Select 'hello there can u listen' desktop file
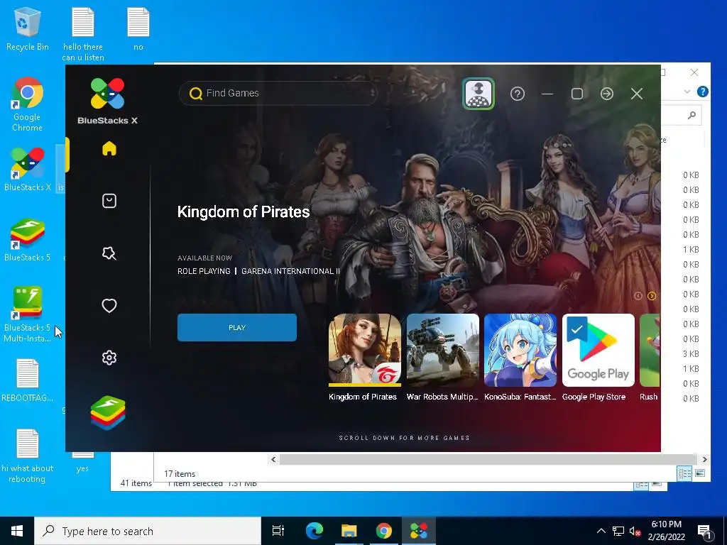This screenshot has height=545, width=727. [83, 35]
